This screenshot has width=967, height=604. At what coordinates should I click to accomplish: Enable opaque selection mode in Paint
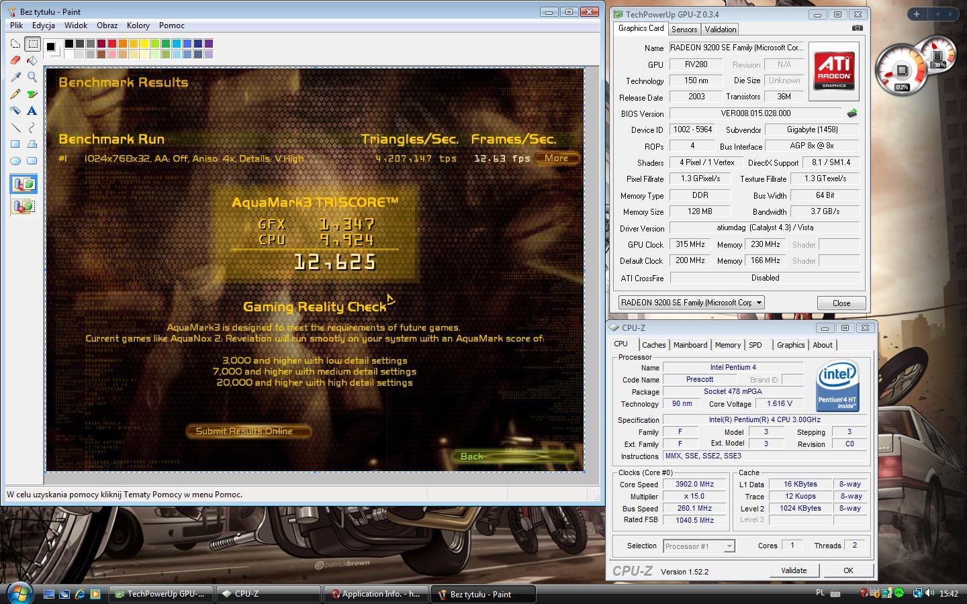tap(24, 185)
